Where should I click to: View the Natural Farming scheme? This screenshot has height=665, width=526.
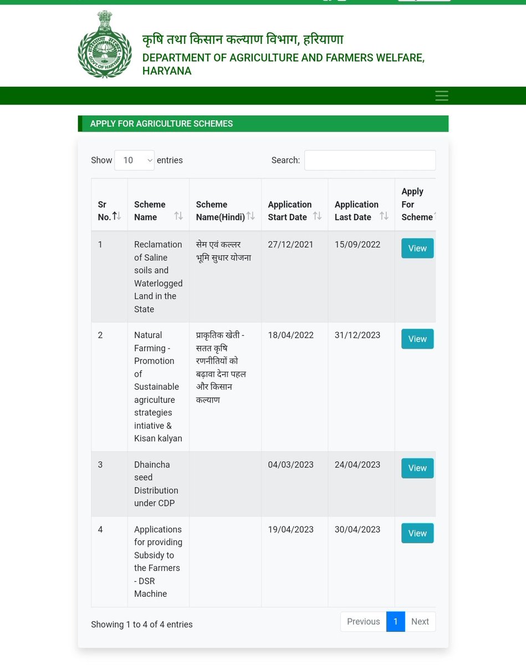coord(417,339)
